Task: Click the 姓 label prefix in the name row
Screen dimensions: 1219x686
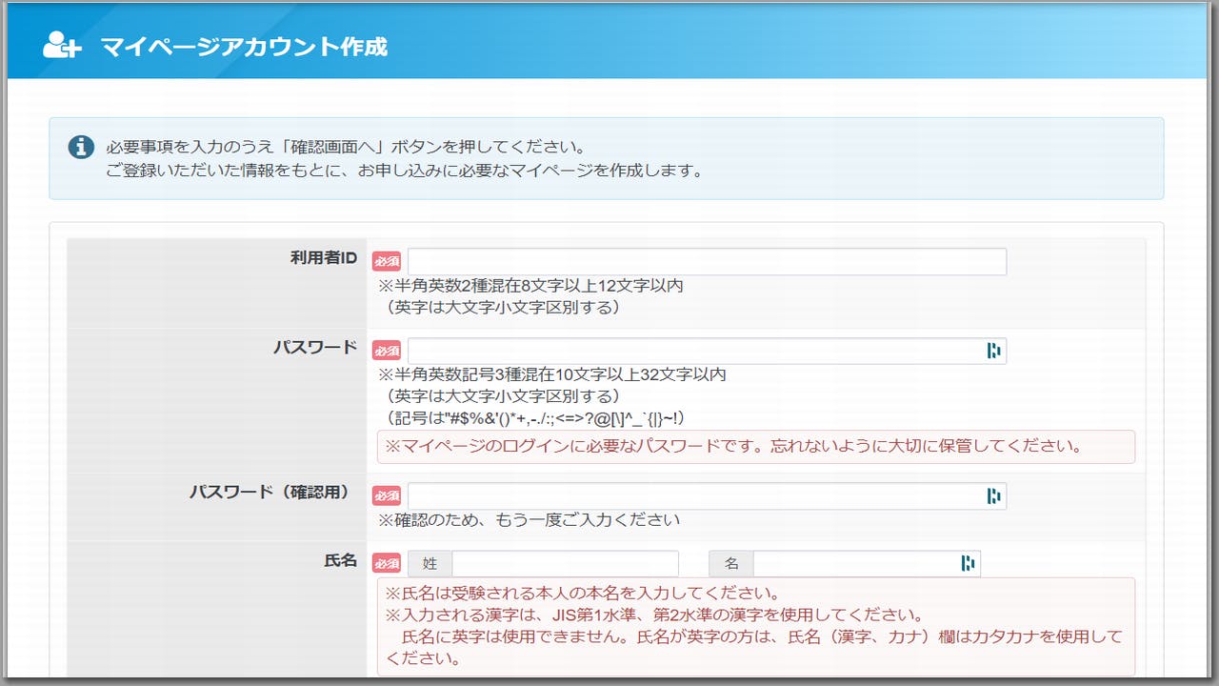Action: click(x=430, y=563)
